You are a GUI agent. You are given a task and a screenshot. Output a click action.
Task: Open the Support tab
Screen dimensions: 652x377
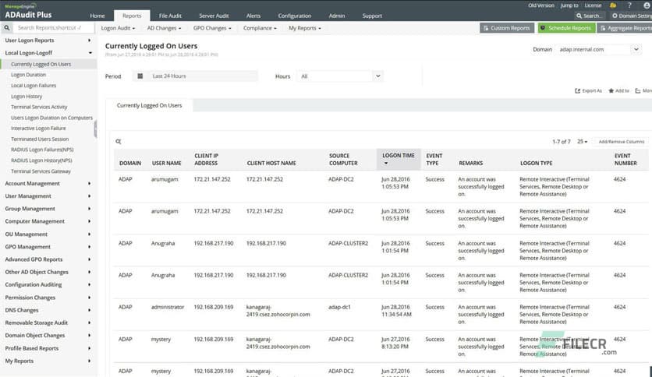372,16
